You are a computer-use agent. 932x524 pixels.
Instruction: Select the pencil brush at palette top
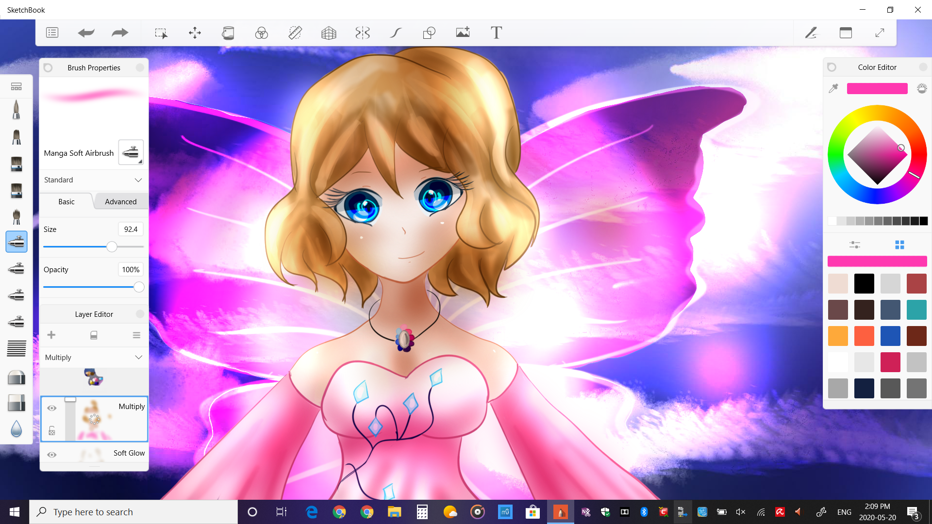click(17, 109)
